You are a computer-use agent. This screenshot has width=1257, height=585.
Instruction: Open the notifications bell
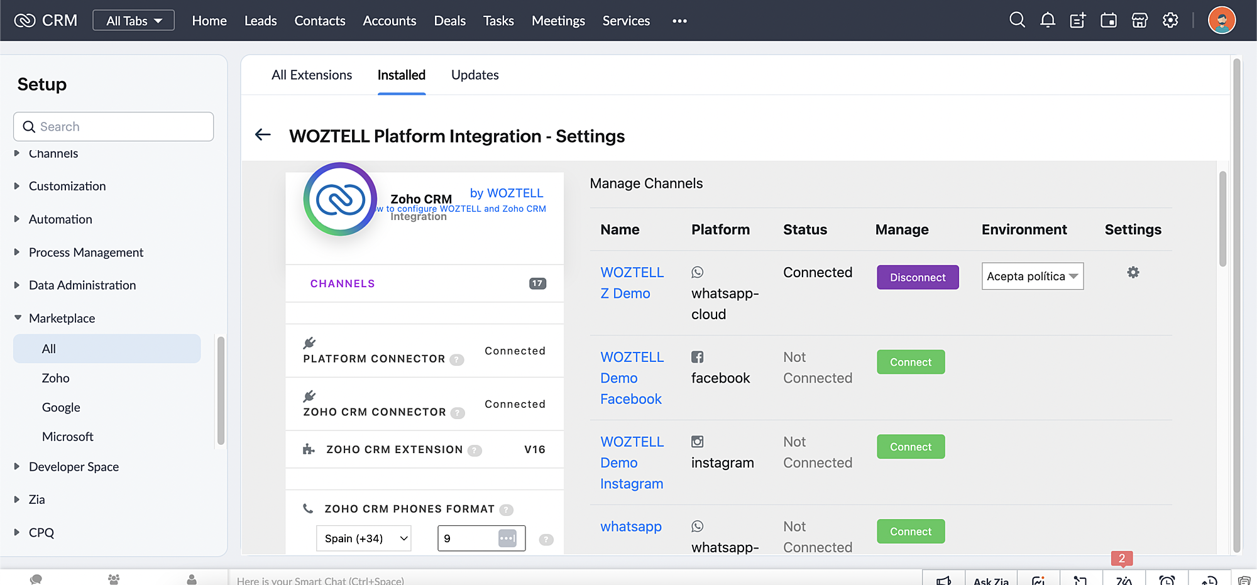[1048, 20]
